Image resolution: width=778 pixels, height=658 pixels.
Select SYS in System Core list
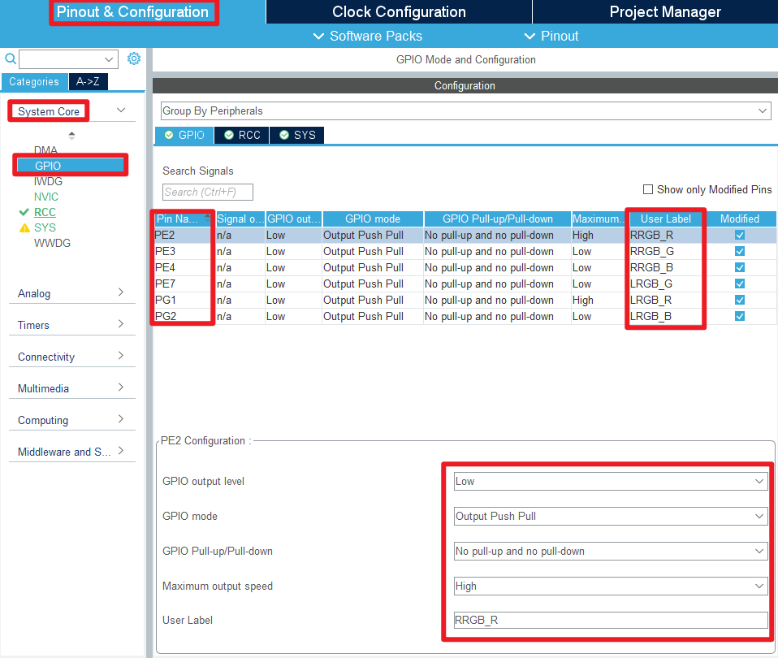click(45, 227)
